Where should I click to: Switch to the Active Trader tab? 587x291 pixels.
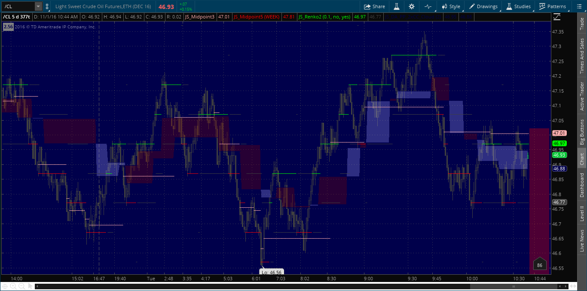(x=582, y=96)
